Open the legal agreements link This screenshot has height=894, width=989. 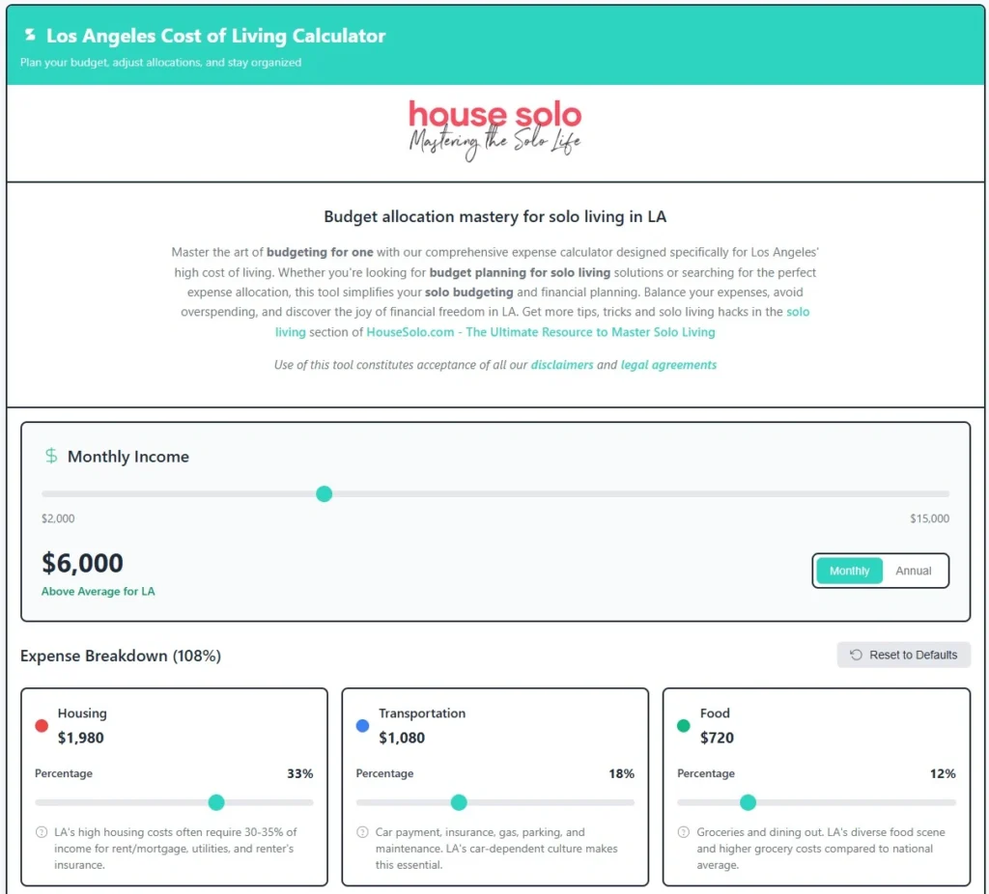tap(668, 365)
